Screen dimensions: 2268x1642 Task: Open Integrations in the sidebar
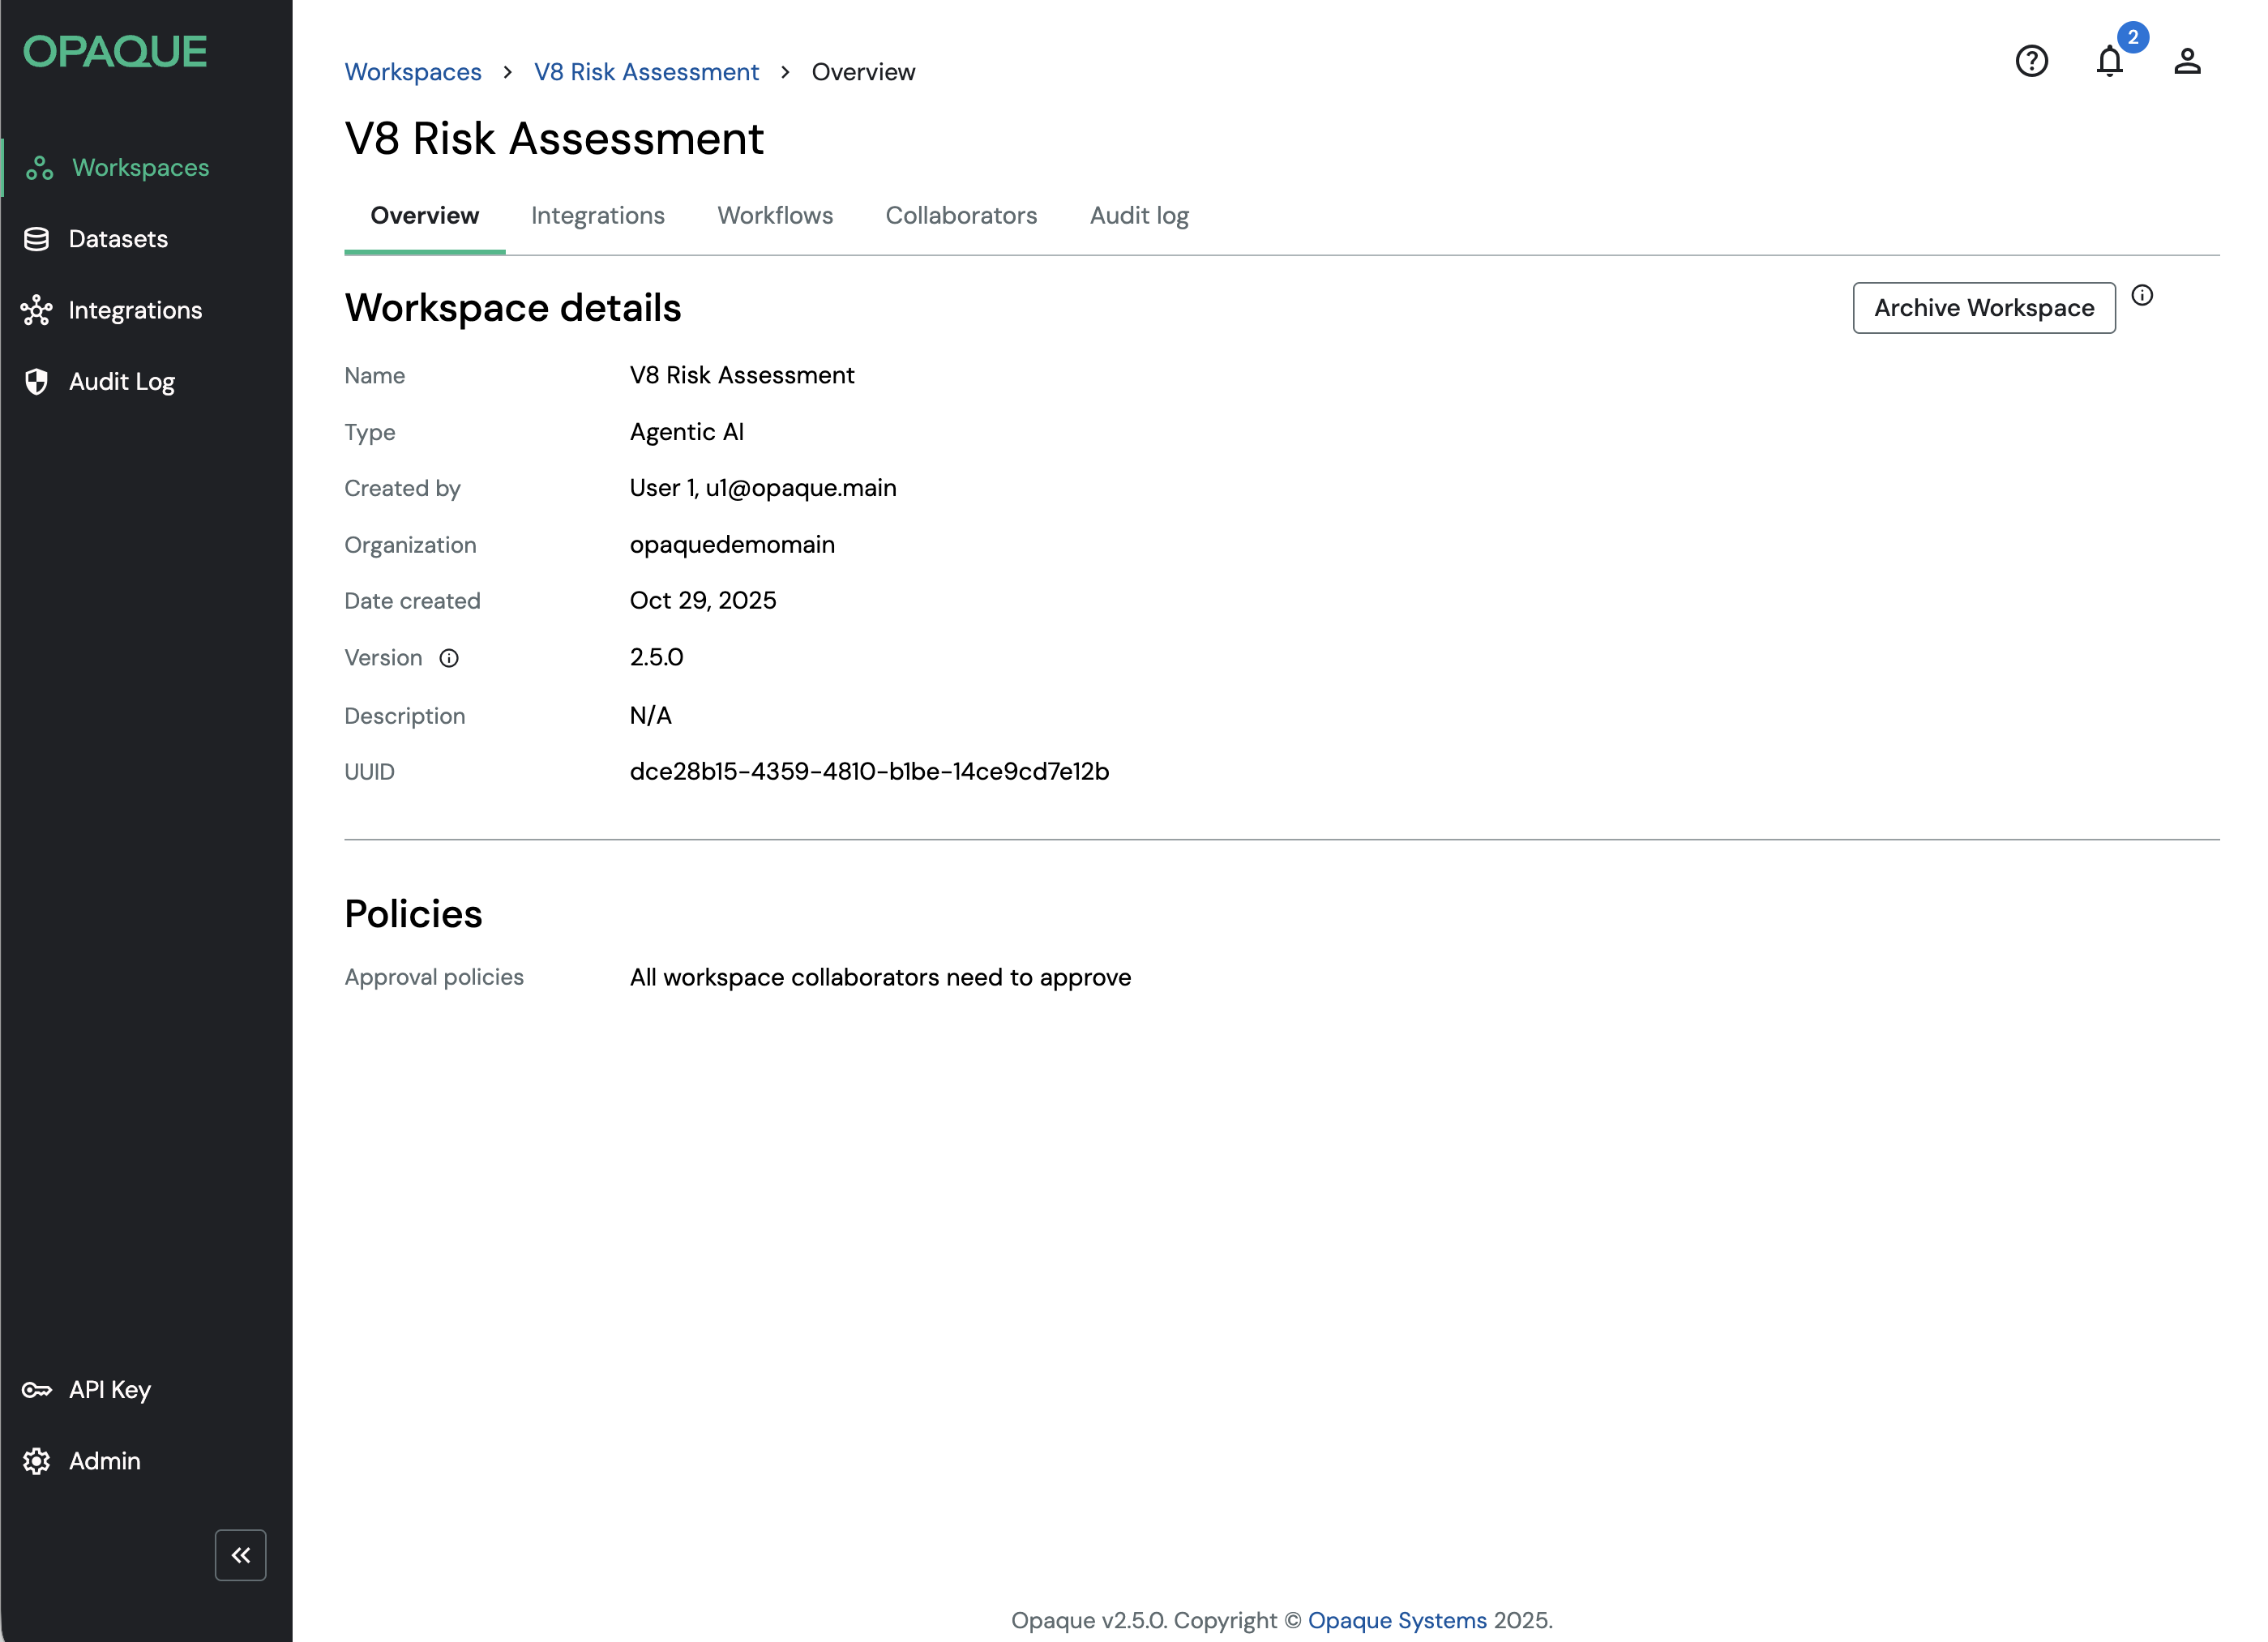coord(134,310)
